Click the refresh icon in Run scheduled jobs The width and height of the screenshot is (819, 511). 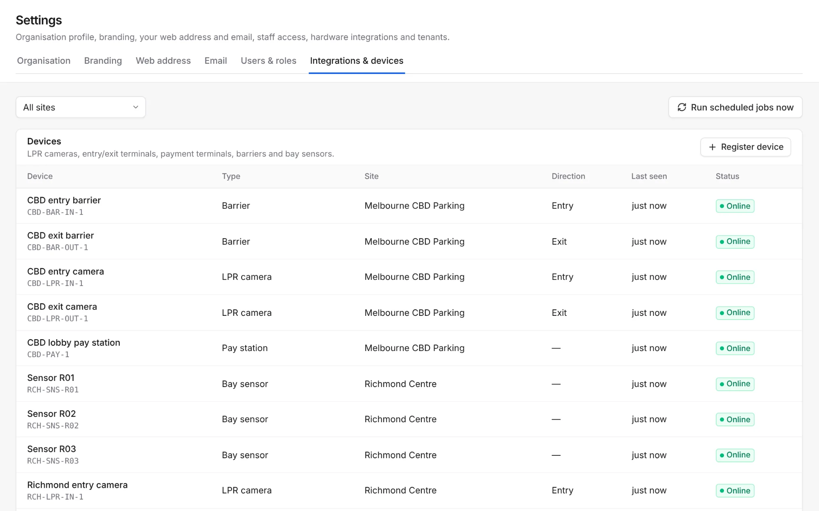pyautogui.click(x=681, y=107)
